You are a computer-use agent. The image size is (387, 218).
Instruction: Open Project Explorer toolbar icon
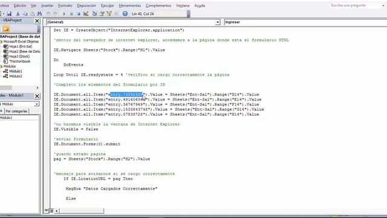pos(94,14)
